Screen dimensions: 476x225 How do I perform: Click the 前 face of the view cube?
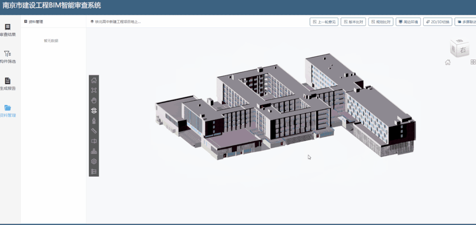(453, 49)
